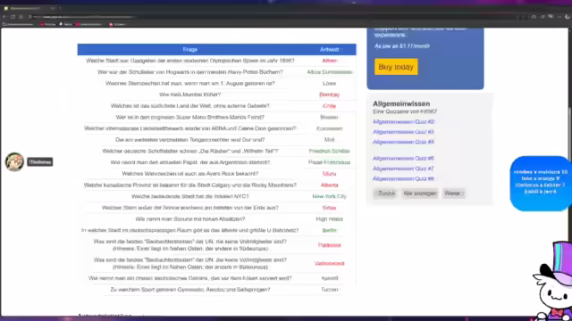Click the yellow Buy today button
This screenshot has width=572, height=321.
tap(396, 67)
